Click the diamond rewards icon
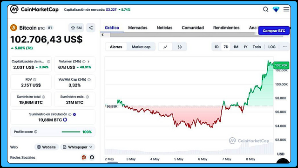The width and height of the screenshot is (298, 168). click(x=276, y=9)
